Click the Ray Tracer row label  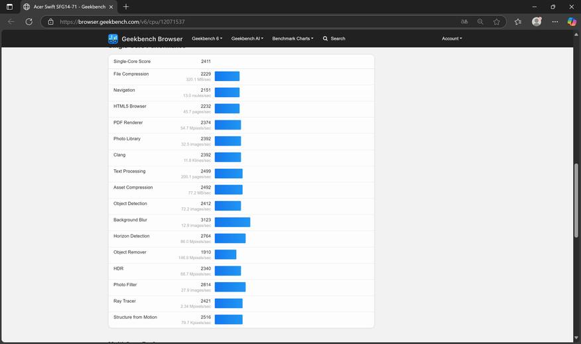click(x=125, y=301)
